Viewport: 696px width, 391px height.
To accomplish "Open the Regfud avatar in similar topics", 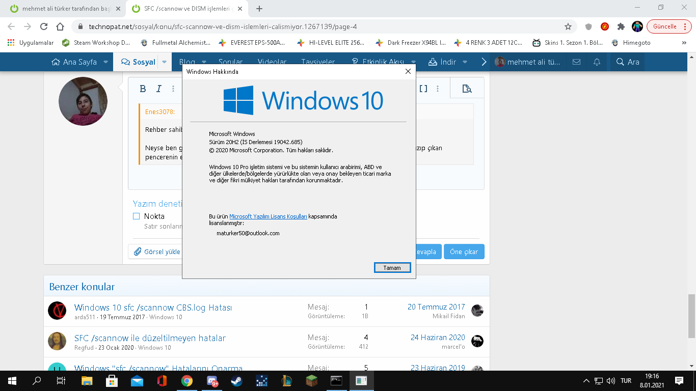I will [57, 341].
